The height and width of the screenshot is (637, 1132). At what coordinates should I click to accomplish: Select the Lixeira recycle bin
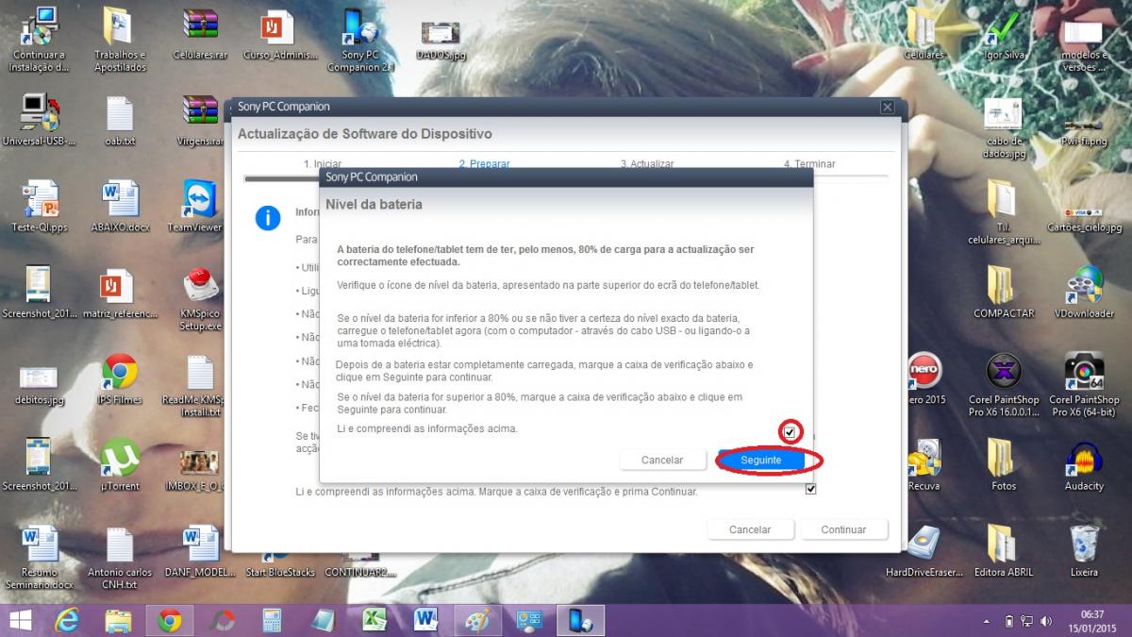coord(1084,550)
